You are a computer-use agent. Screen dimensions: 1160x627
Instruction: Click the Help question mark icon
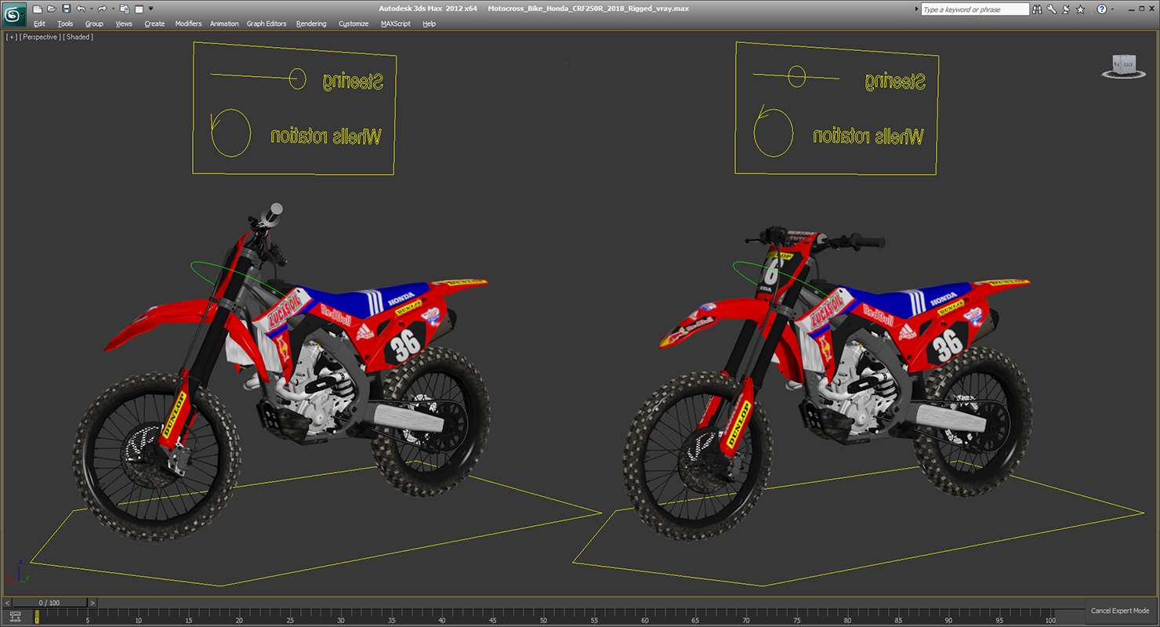[x=1102, y=9]
